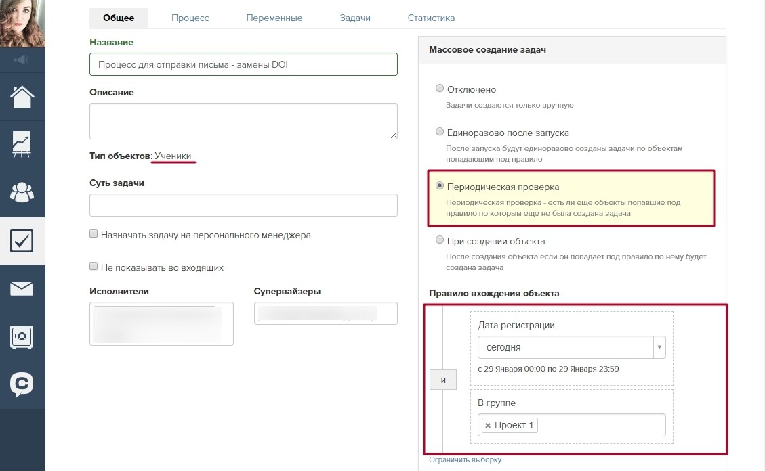The height and width of the screenshot is (471, 765).
Task: Open the mail envelope icon in sidebar
Action: coord(22,288)
